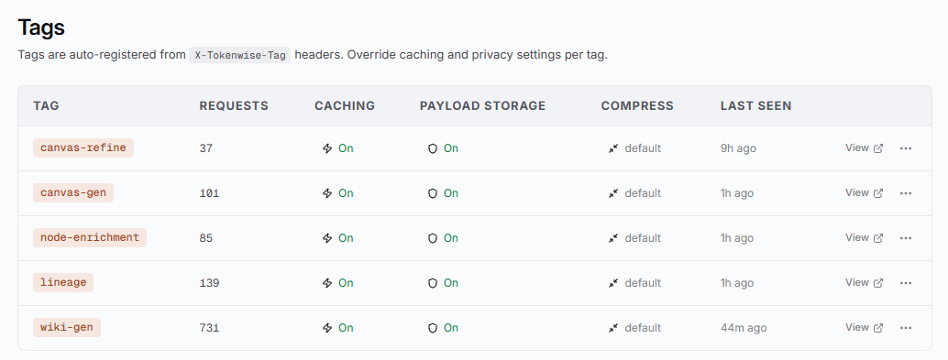Click the node-enrichment tag badge
This screenshot has height=360, width=948.
[x=90, y=237]
